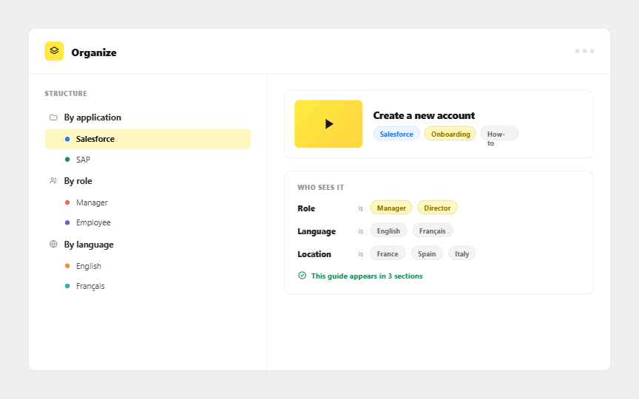Click the yellow Organize layers logo icon
This screenshot has height=399, width=639.
(54, 51)
